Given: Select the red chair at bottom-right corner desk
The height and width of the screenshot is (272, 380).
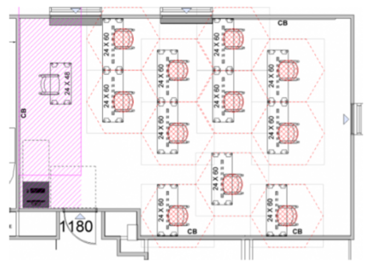Looking at the screenshot, I should coord(287,214).
